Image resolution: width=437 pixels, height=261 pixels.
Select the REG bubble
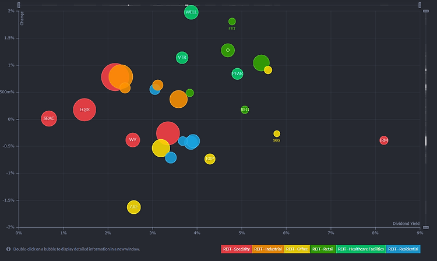tap(244, 110)
